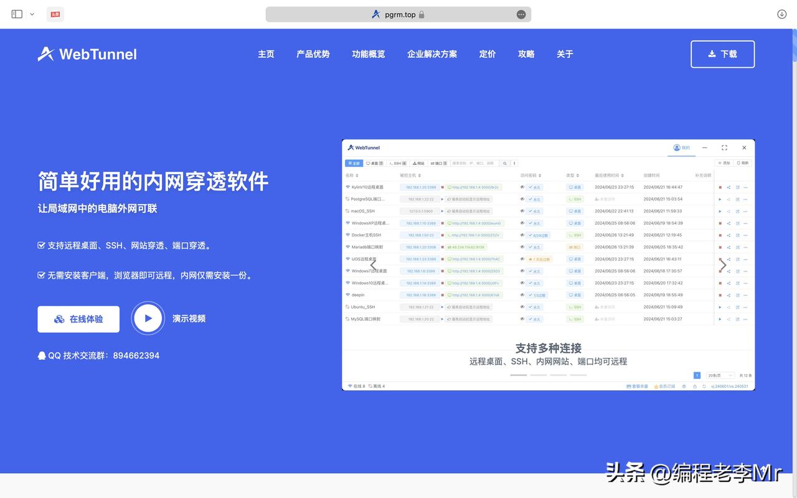Click the help icon in preview status bar
Viewport: 797px width, 498px height.
684,387
